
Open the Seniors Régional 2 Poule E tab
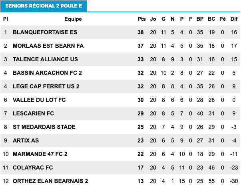click(44, 6)
